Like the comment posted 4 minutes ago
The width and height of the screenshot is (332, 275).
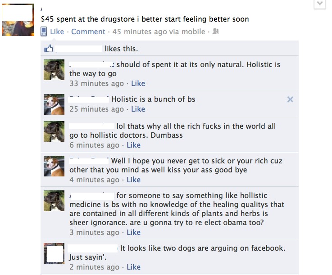coord(134,180)
